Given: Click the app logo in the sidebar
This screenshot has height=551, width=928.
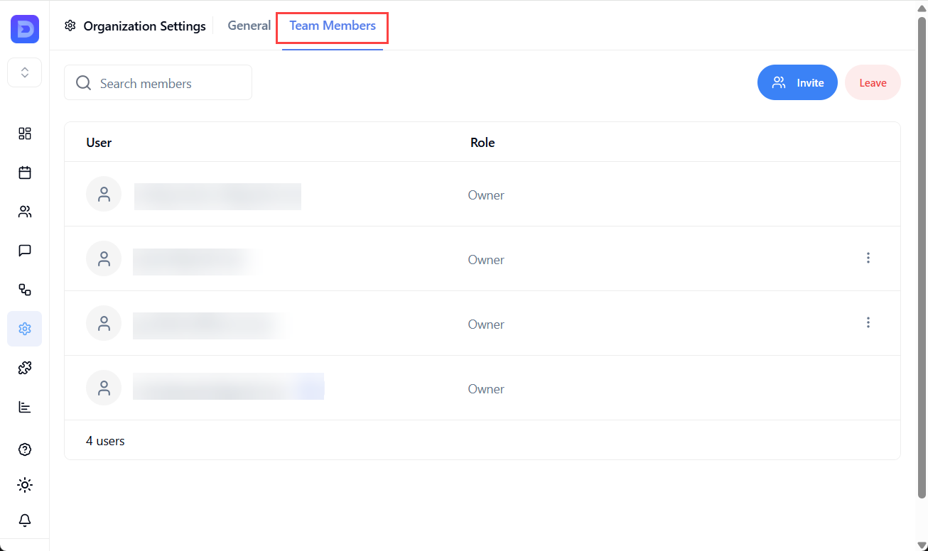Looking at the screenshot, I should pos(25,29).
